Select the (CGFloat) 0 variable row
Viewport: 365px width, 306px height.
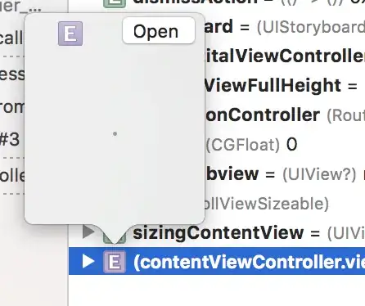coord(285,145)
